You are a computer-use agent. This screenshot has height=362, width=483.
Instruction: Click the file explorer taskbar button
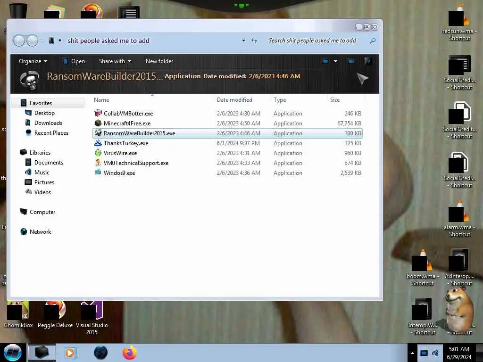(42, 353)
